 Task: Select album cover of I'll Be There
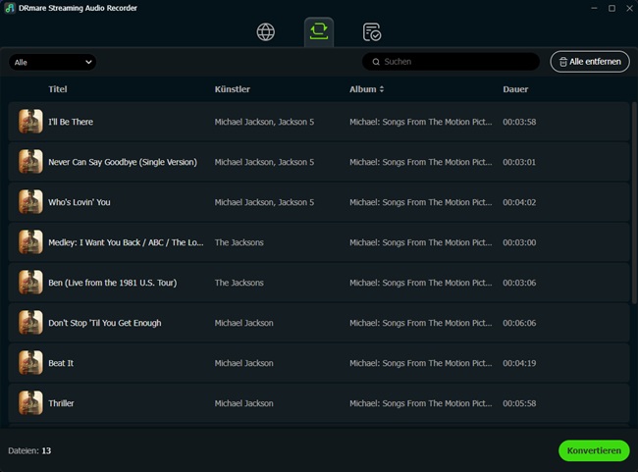click(30, 122)
